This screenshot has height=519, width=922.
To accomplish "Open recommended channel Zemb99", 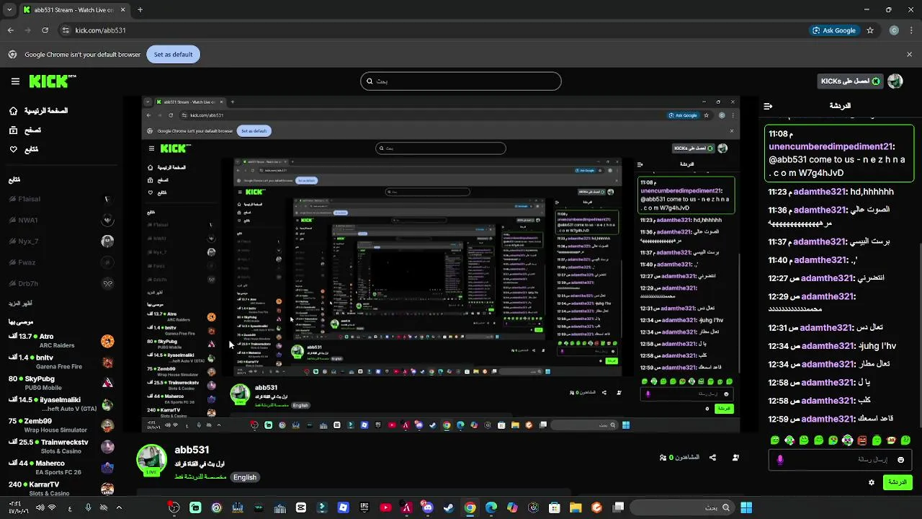I will click(x=61, y=425).
